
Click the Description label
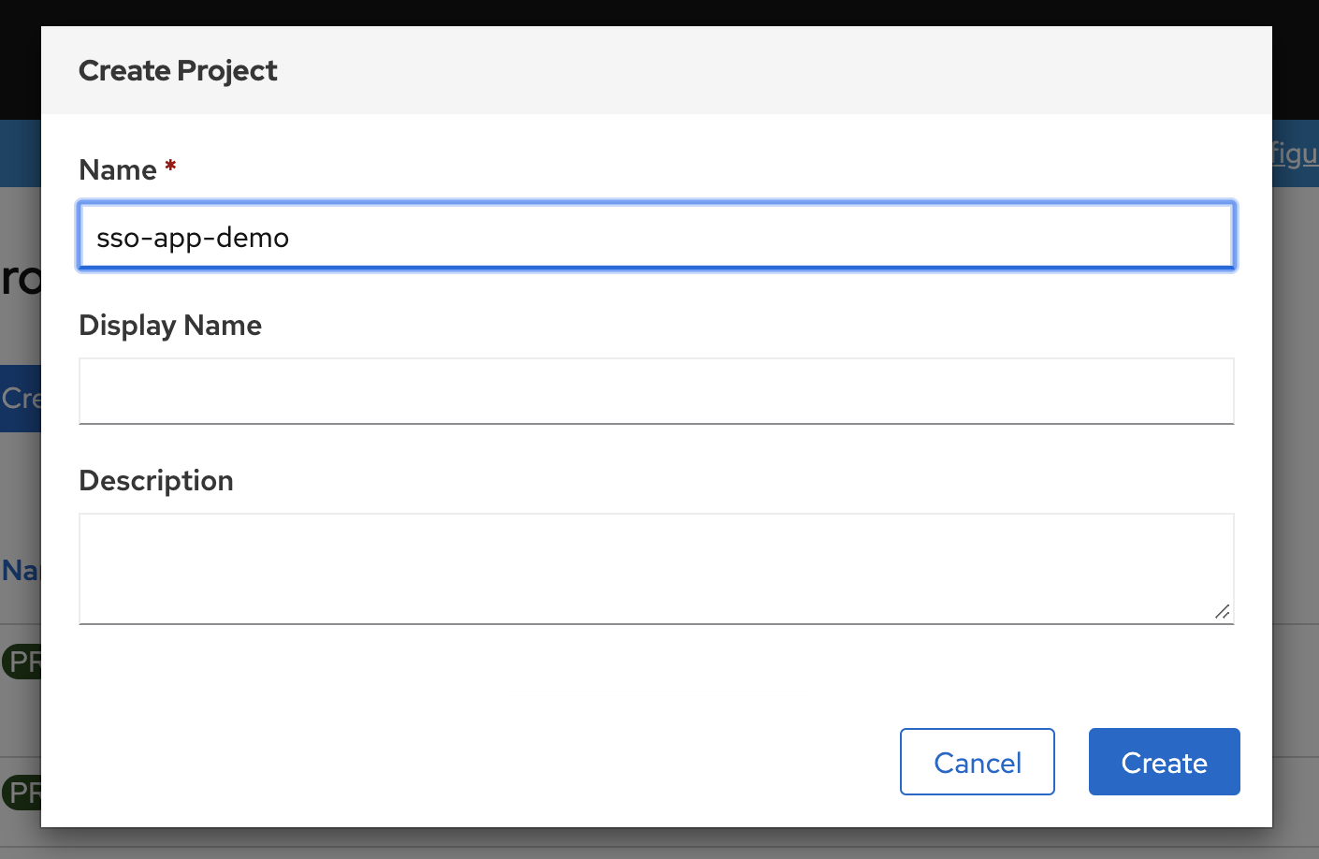tap(156, 481)
